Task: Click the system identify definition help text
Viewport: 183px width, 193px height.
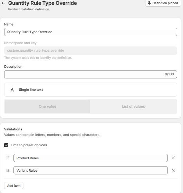Action: 38,58
